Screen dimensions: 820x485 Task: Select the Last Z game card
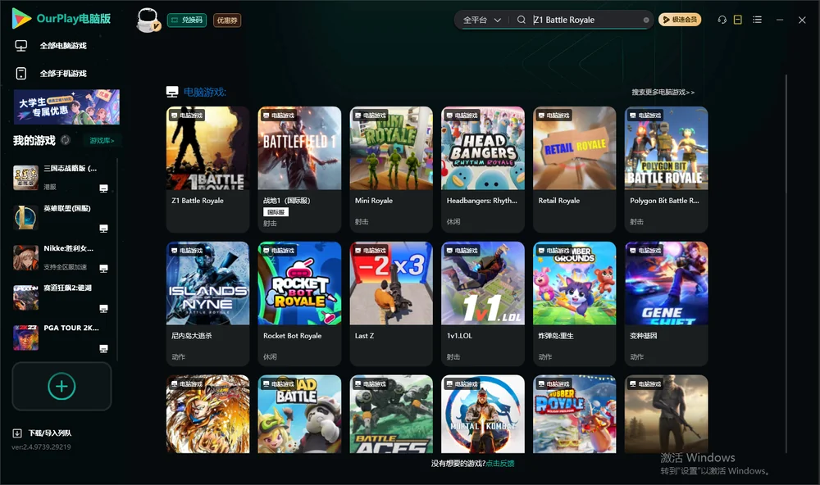(391, 304)
